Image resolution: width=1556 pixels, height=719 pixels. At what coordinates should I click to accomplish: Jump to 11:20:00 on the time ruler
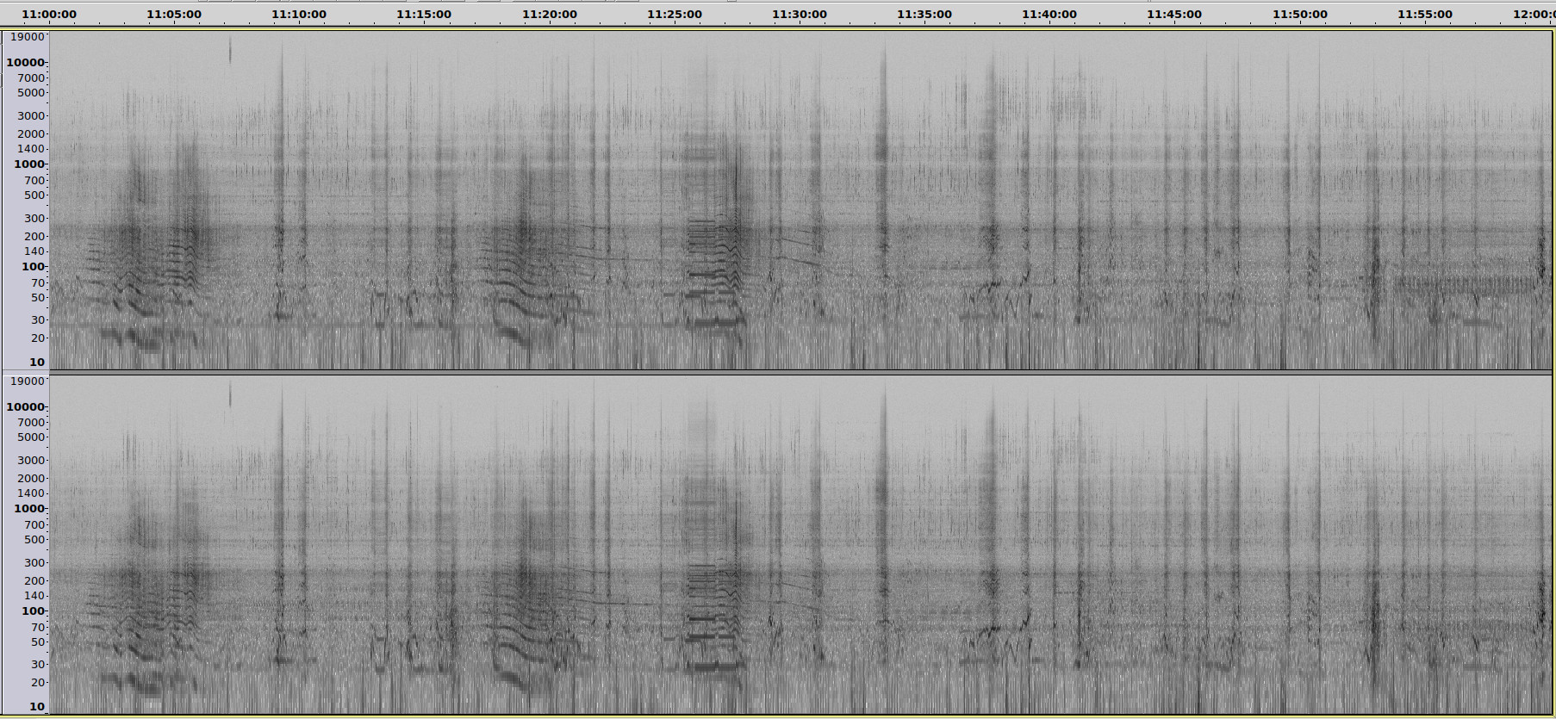549,15
